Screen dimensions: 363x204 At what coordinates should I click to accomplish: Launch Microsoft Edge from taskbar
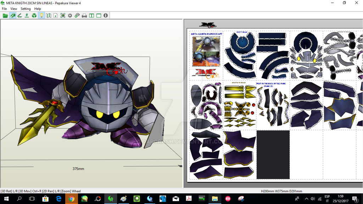pyautogui.click(x=58, y=199)
